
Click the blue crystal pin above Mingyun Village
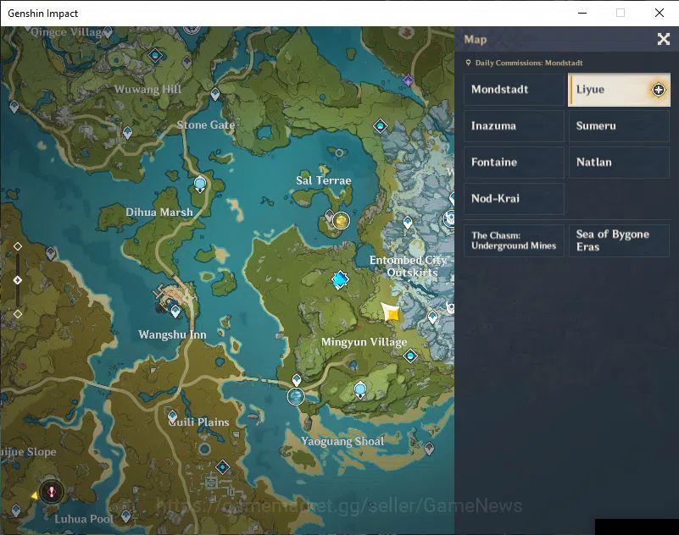pos(340,279)
